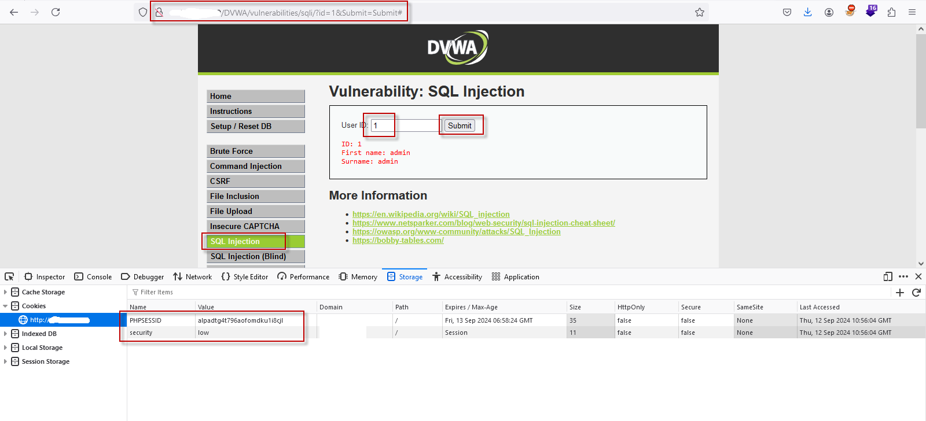Expand the Indexed DB tree node

[5, 334]
